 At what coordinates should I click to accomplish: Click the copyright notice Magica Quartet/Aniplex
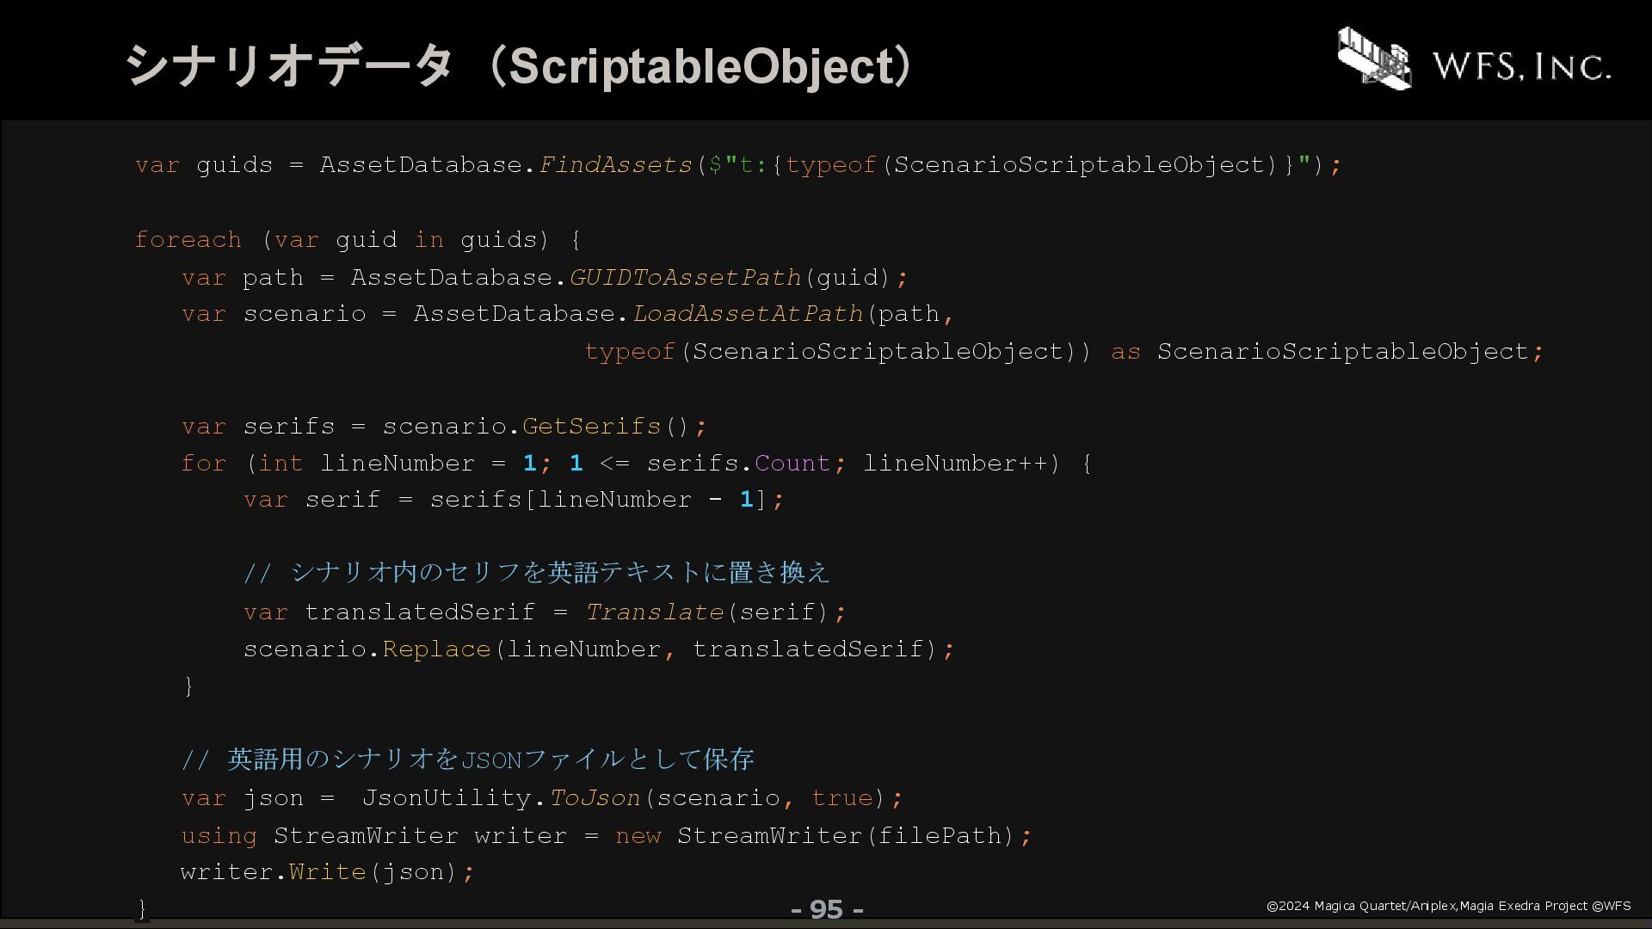[x=1448, y=906]
